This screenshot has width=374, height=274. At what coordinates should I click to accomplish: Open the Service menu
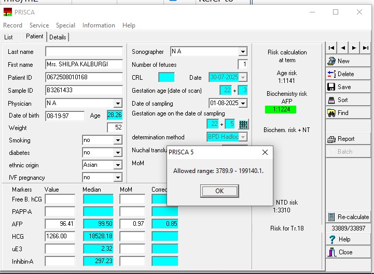[39, 25]
